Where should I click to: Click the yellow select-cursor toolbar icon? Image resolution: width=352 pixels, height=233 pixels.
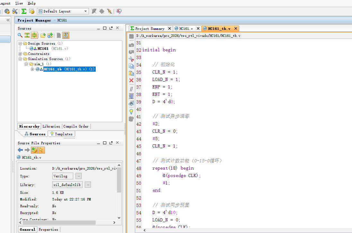[109, 11]
